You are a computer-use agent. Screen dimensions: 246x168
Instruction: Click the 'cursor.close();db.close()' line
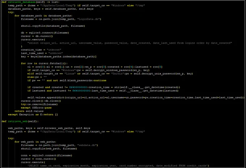tap(41, 101)
